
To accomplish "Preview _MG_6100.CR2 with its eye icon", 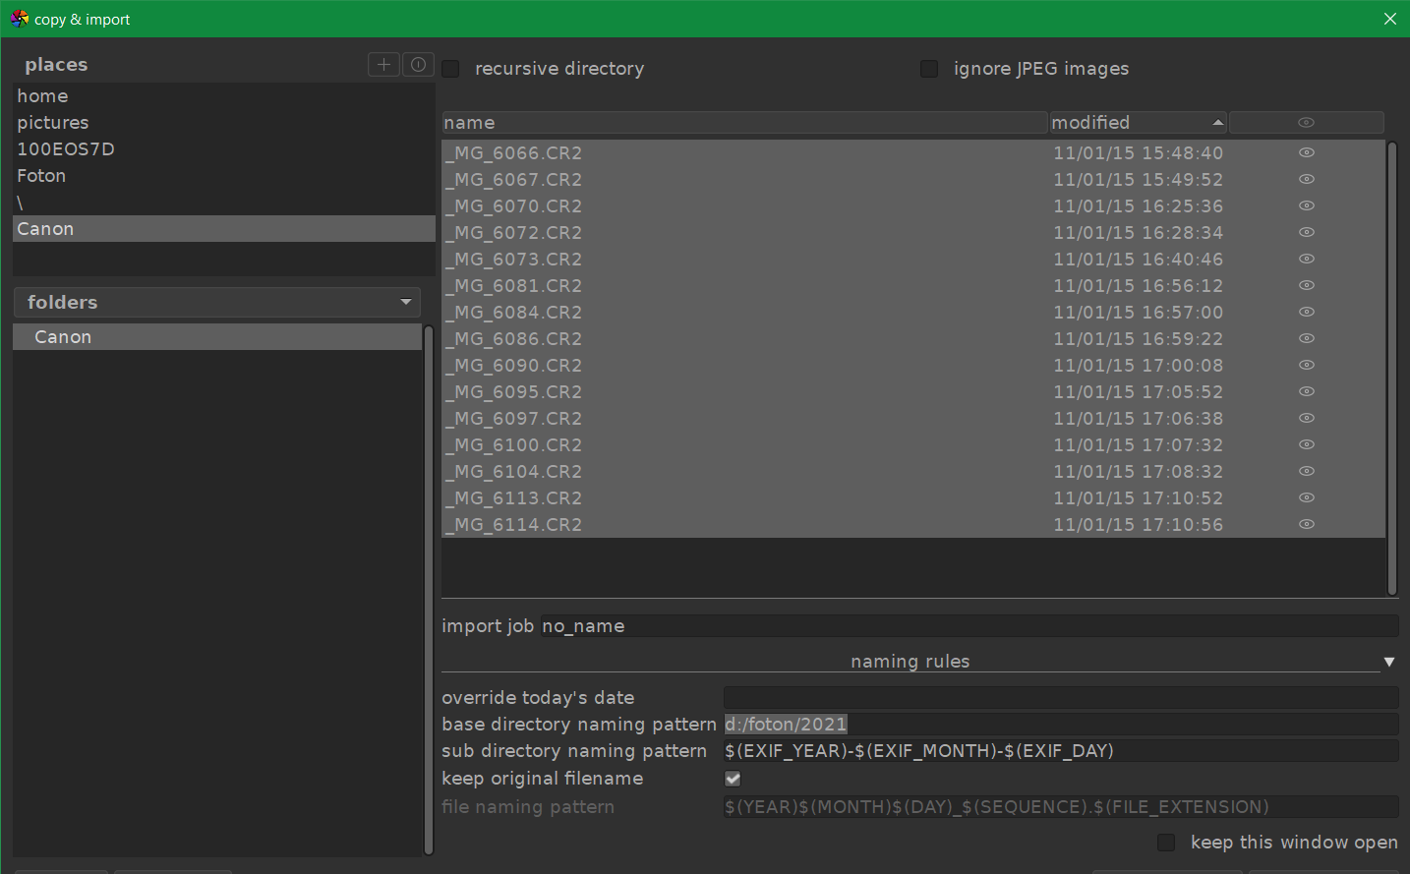I will [1307, 444].
